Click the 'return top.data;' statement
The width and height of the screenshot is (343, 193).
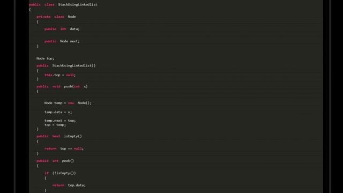click(69, 185)
